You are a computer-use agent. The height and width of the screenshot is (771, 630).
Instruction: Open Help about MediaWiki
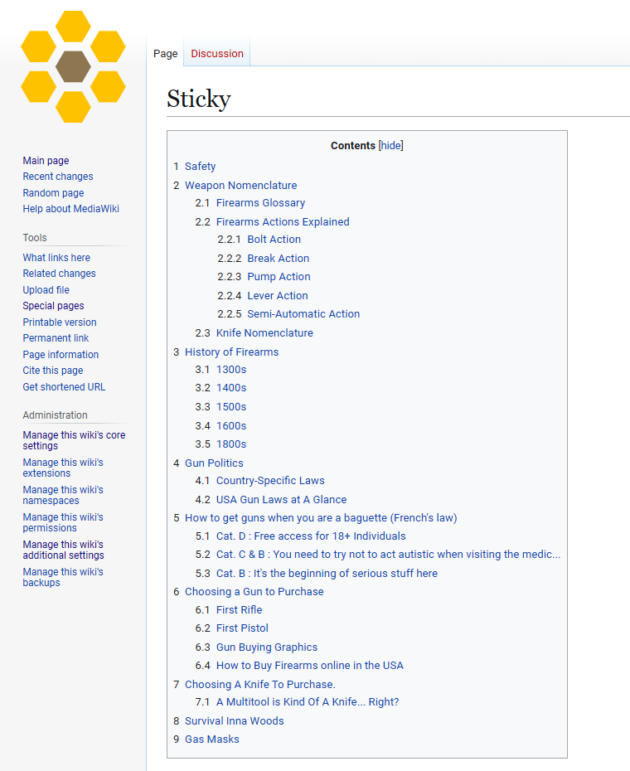click(x=70, y=209)
